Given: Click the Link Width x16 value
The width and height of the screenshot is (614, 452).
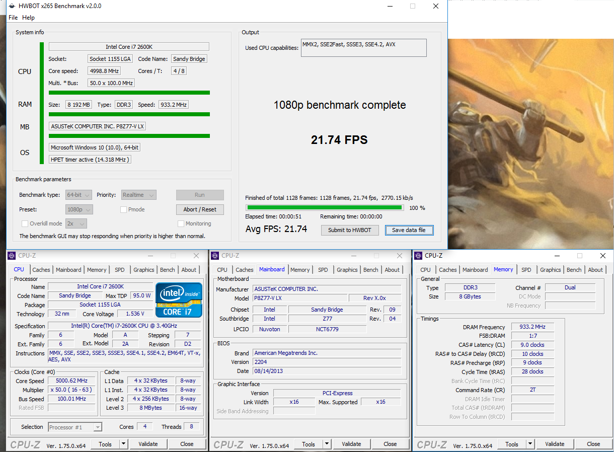Looking at the screenshot, I should 294,402.
